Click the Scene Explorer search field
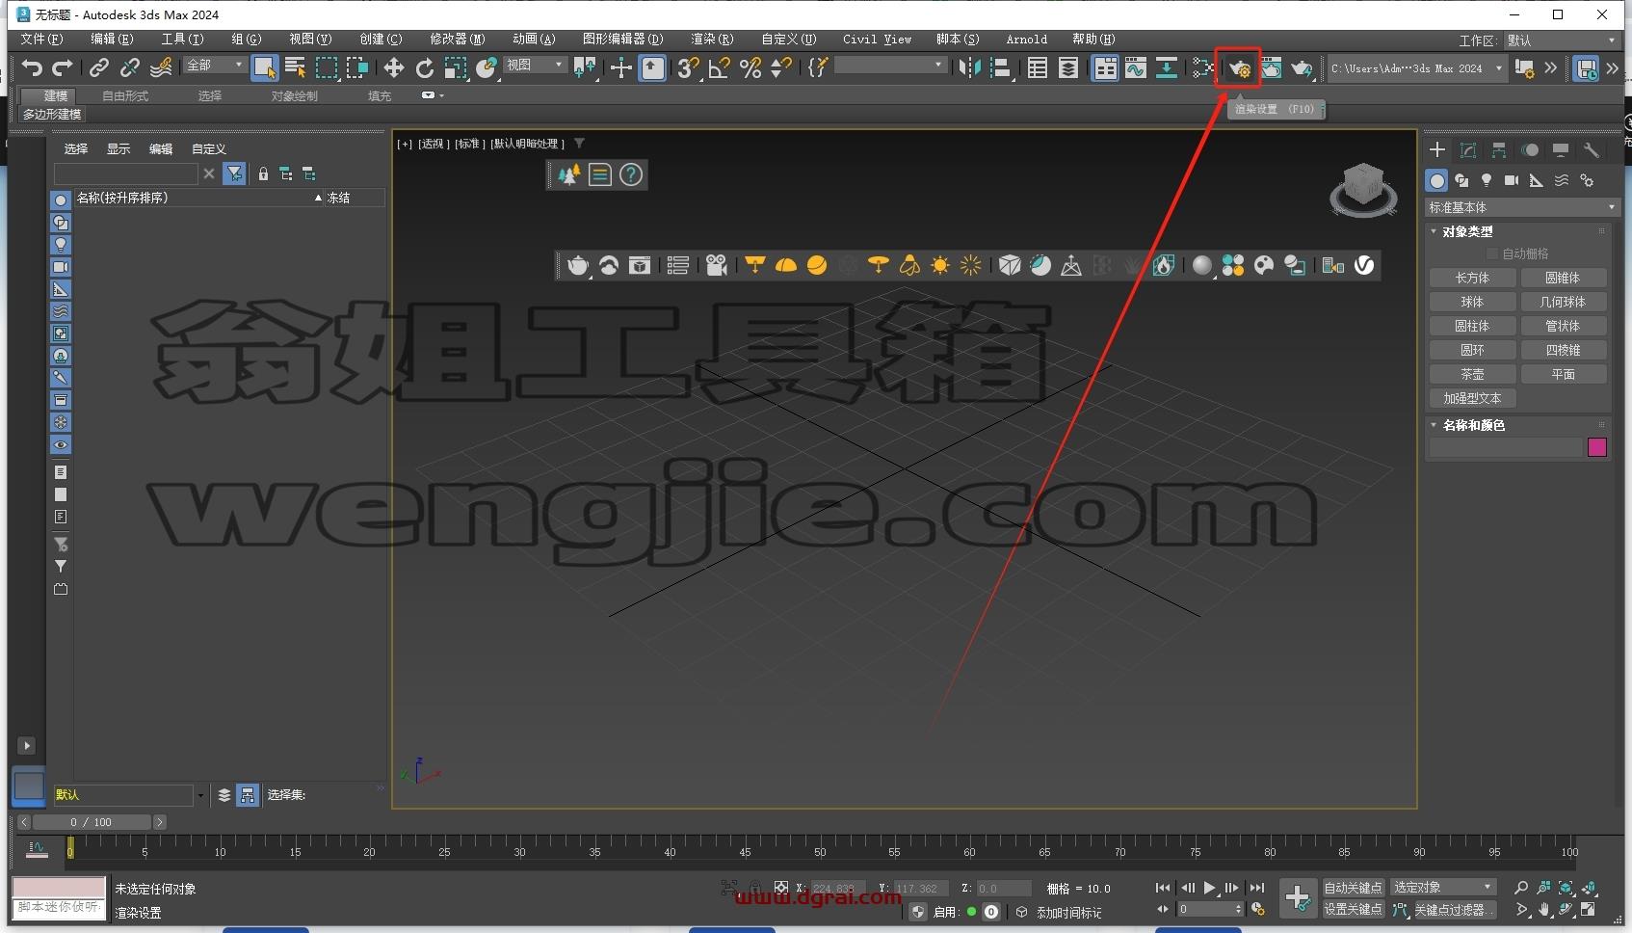This screenshot has height=933, width=1632. [x=126, y=173]
